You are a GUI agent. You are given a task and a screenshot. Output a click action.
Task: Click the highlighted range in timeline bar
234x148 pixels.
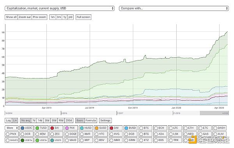click(x=214, y=113)
